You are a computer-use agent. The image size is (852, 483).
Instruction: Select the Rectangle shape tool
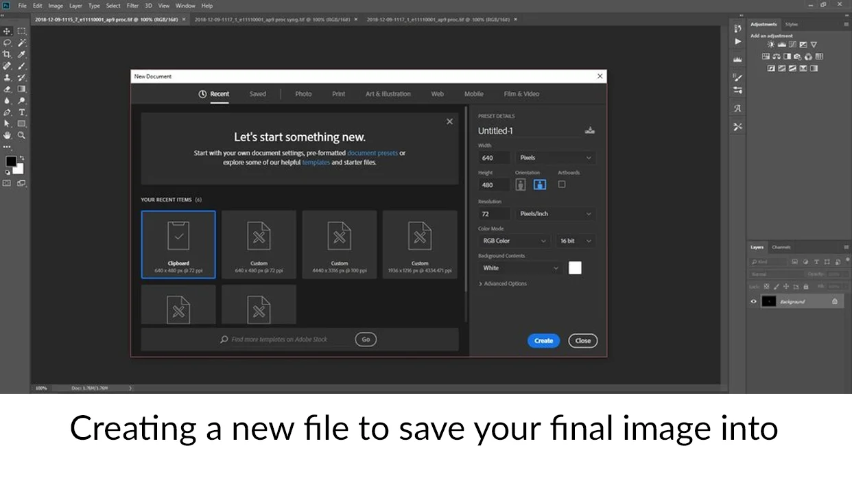pos(21,123)
